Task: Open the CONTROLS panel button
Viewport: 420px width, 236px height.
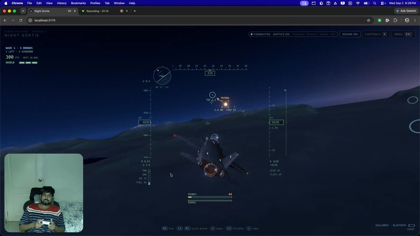Action: [376, 34]
